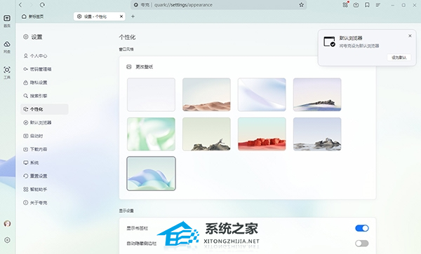Image resolution: width=421 pixels, height=254 pixels.
Task: Switch to the 新标签页 tab
Action: pos(33,16)
